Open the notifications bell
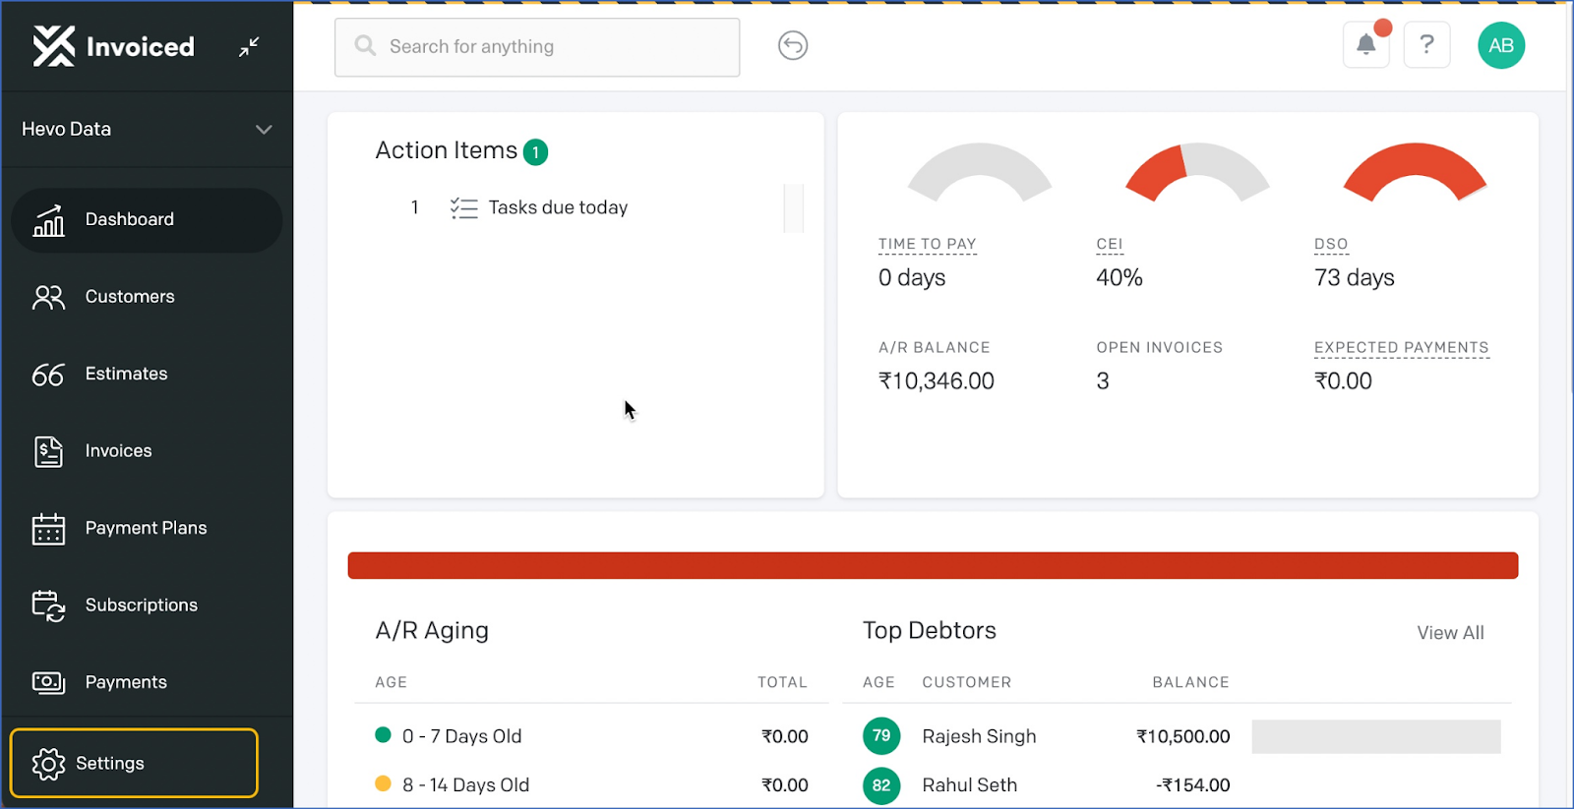Screen dimensions: 1574x809 click(x=1365, y=44)
